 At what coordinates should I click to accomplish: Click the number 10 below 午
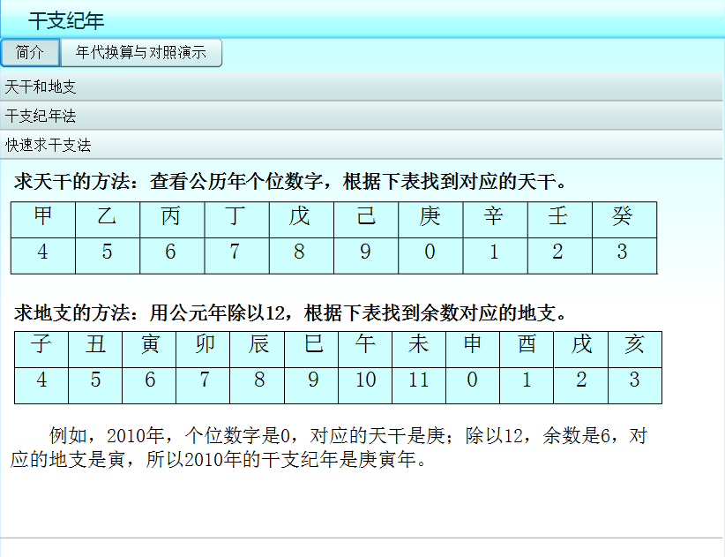click(365, 381)
